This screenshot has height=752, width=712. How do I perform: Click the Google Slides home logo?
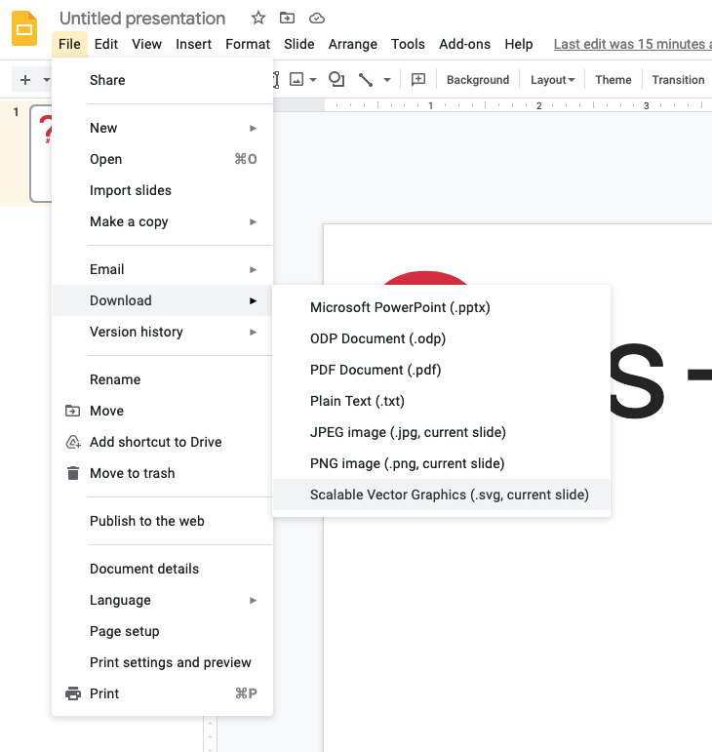click(24, 28)
